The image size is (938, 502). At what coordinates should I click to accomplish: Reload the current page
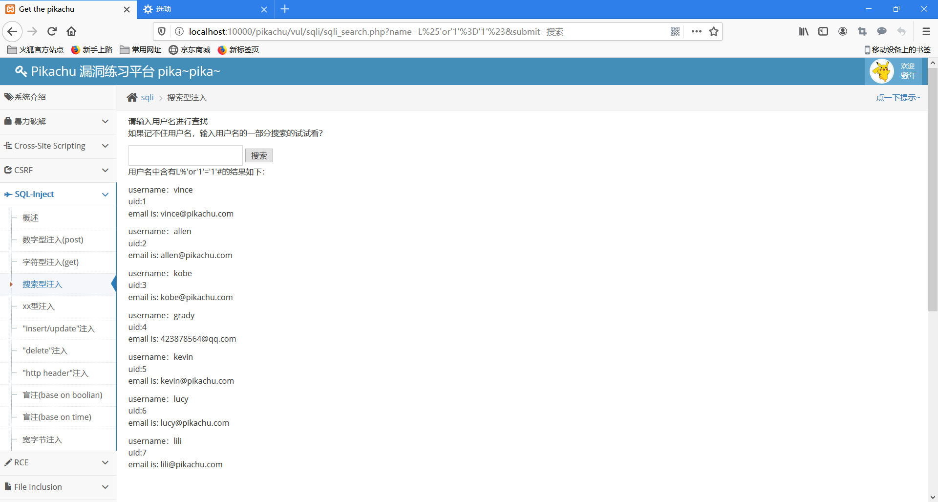tap(52, 31)
